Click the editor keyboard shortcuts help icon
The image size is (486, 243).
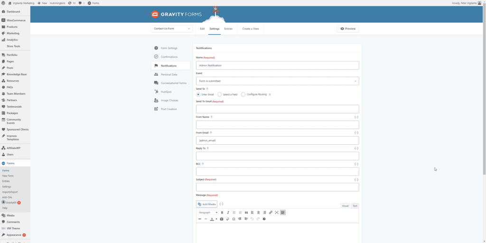pyautogui.click(x=264, y=219)
